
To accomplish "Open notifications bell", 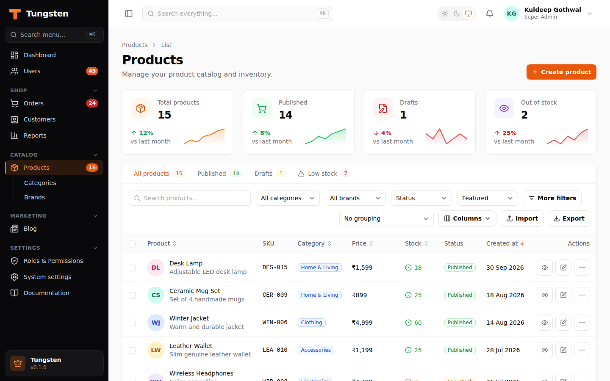I will click(x=490, y=14).
